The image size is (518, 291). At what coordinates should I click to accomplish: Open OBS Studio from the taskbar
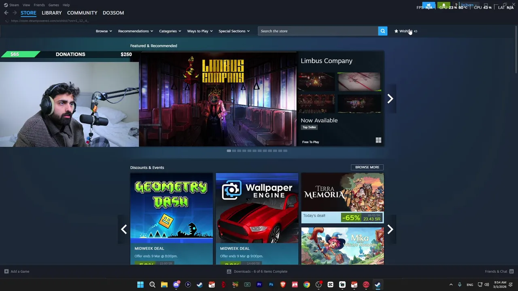click(318, 285)
